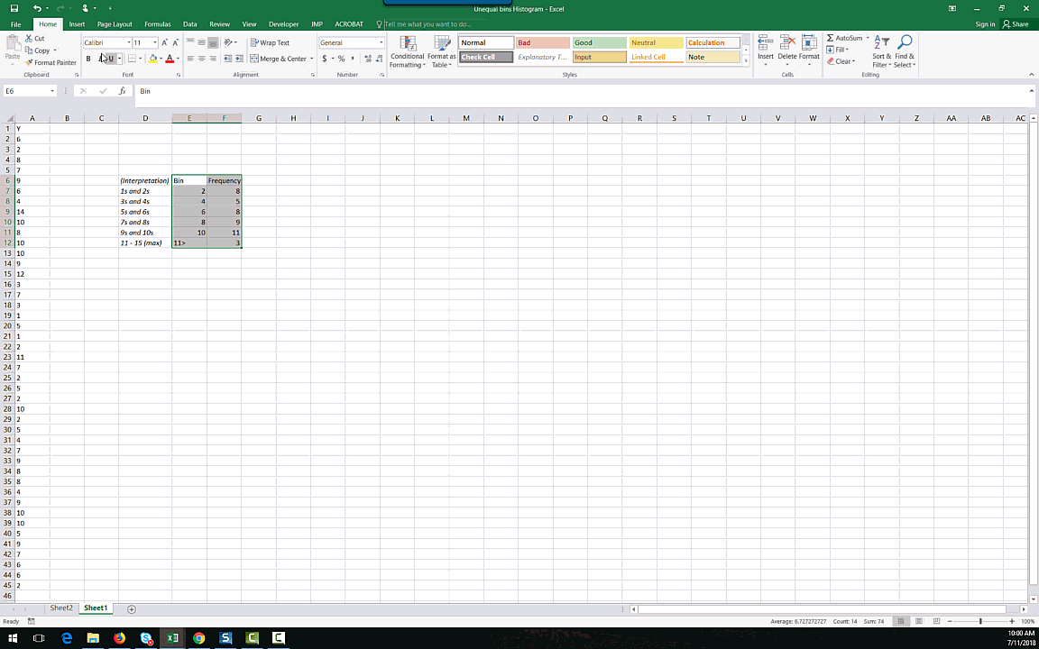Add a new sheet with plus icon
Screen dimensions: 1039x649
pos(131,608)
